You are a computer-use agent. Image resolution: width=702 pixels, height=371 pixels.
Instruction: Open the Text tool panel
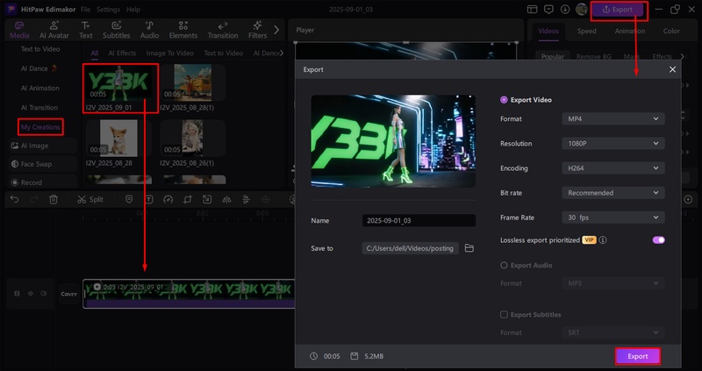click(85, 30)
